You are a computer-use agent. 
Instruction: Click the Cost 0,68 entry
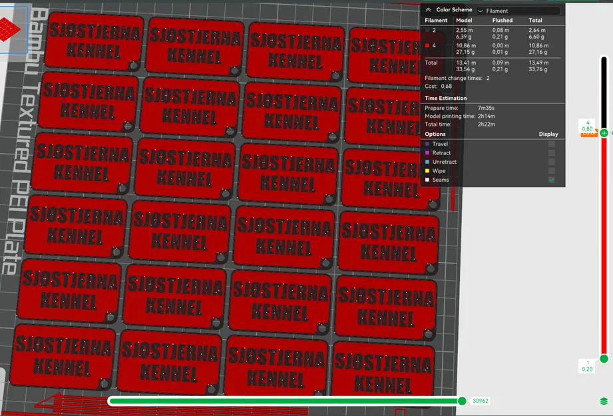click(x=438, y=87)
